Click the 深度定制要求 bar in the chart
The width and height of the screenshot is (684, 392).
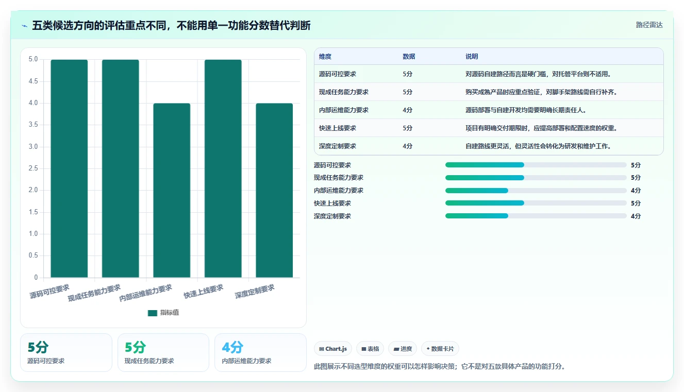pos(274,191)
